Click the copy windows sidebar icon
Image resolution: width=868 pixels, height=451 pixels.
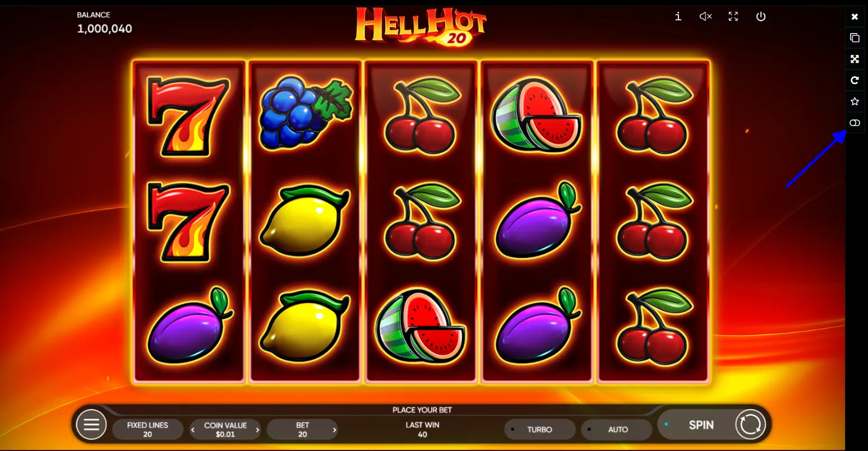click(855, 38)
